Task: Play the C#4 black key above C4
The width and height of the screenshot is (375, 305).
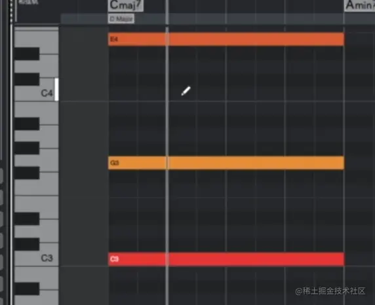Action: [x=27, y=79]
